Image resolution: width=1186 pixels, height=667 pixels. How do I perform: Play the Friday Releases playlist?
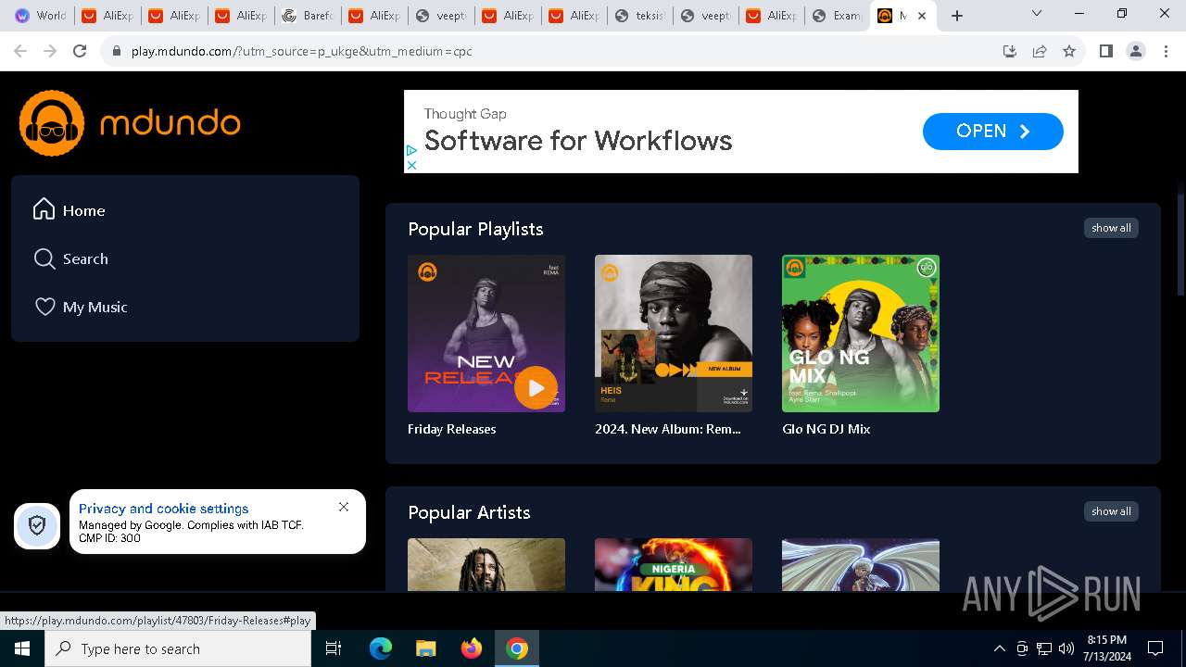pyautogui.click(x=536, y=387)
